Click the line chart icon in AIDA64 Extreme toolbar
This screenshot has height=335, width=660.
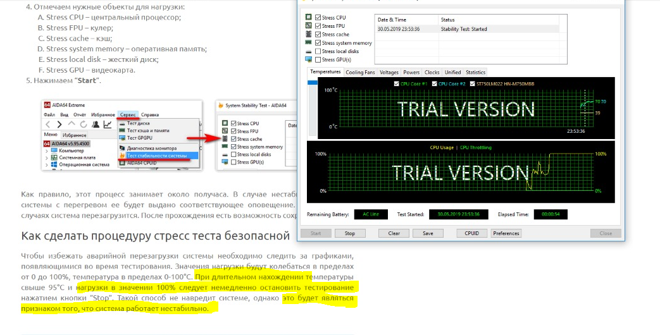(108, 125)
